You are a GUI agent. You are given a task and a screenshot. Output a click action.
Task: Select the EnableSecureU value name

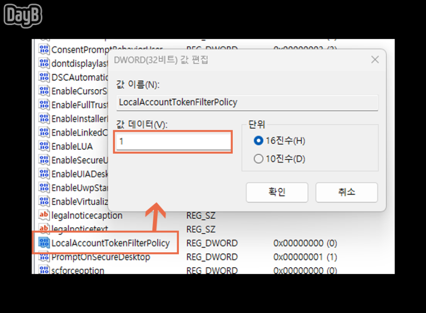[79, 160]
